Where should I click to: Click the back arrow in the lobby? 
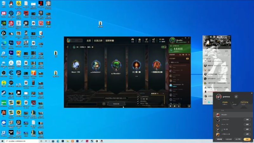pyautogui.click(x=68, y=47)
